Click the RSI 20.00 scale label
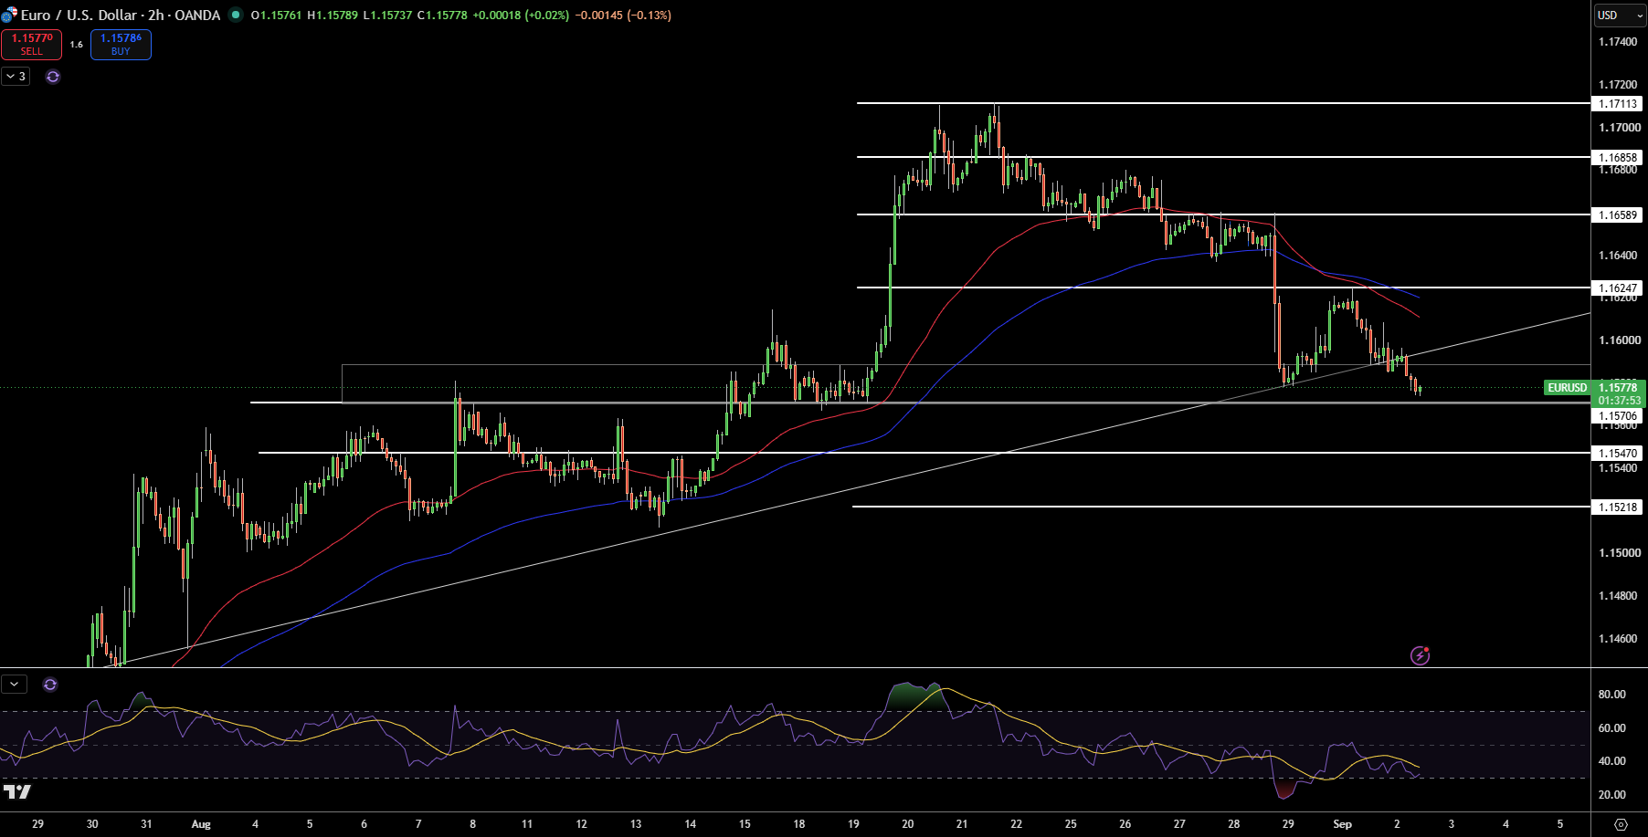The height and width of the screenshot is (837, 1648). coord(1611,795)
